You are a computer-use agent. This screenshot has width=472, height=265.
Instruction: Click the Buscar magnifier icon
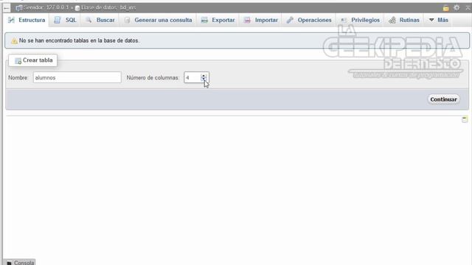(88, 20)
